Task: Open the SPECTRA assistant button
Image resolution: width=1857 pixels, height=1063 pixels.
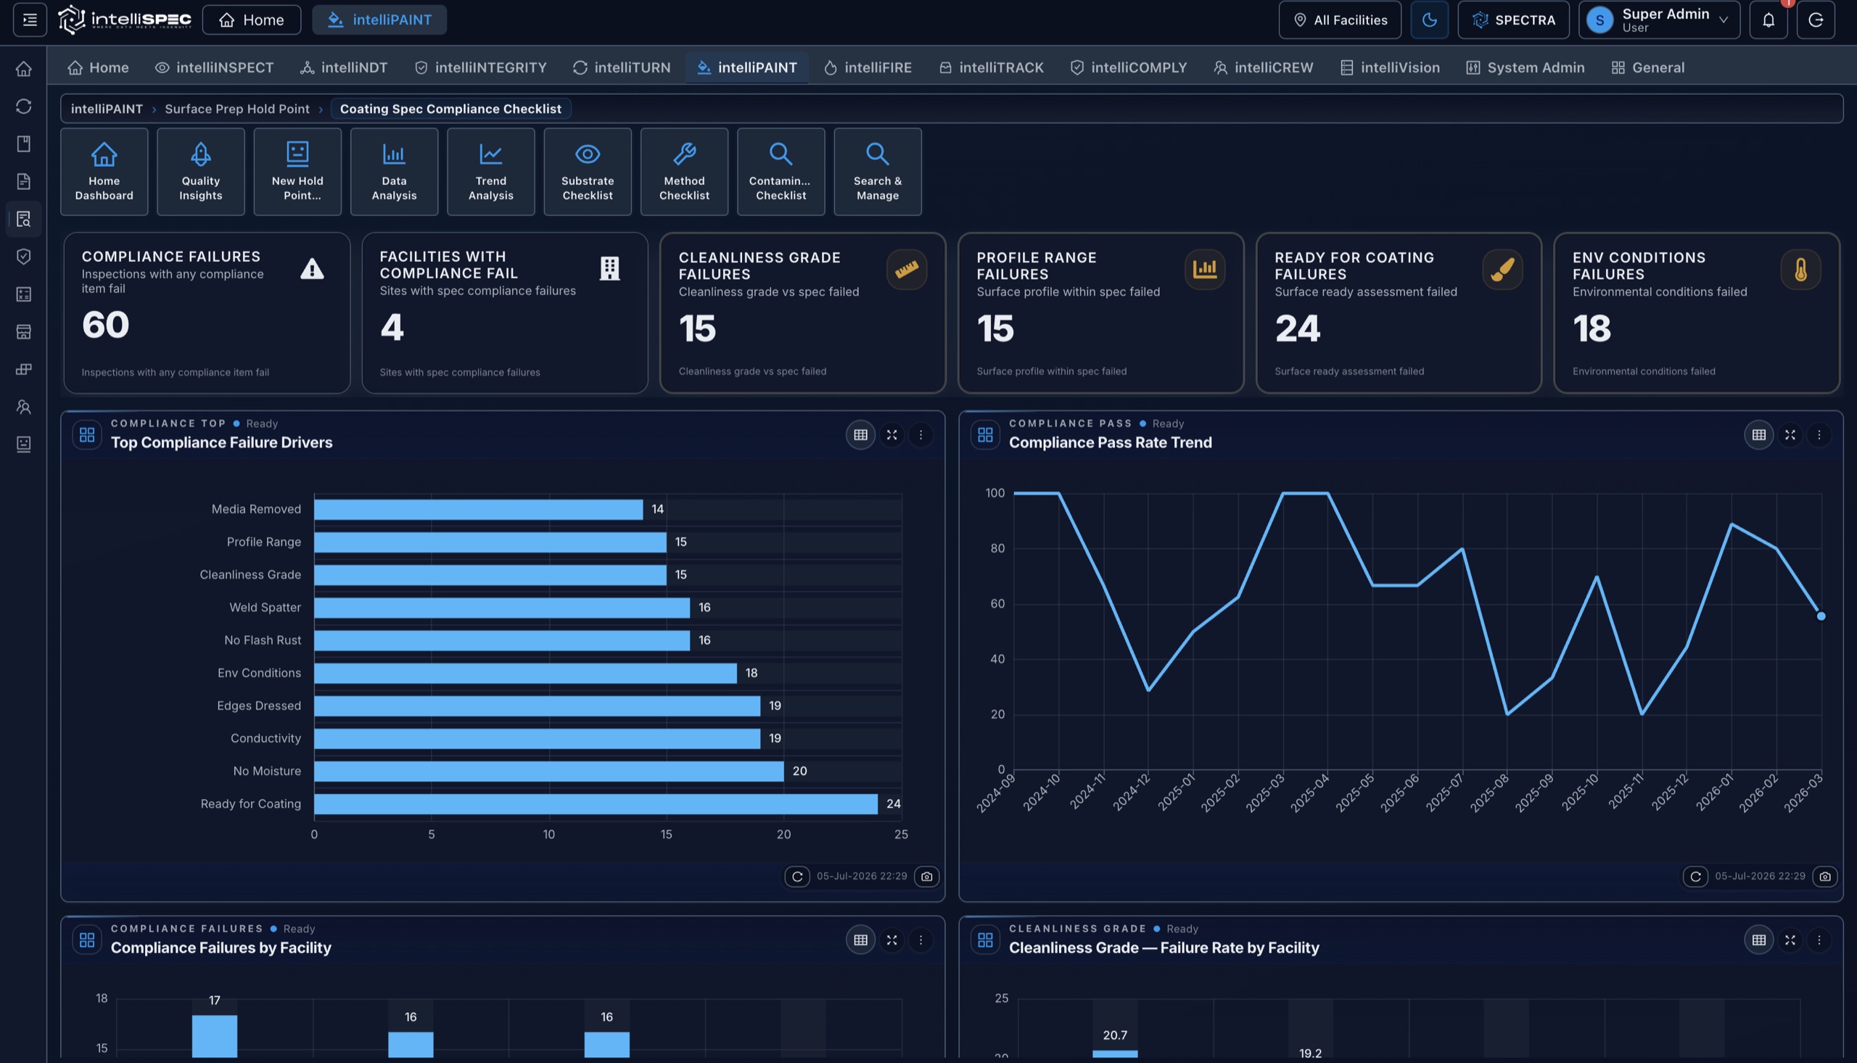Action: (x=1513, y=20)
